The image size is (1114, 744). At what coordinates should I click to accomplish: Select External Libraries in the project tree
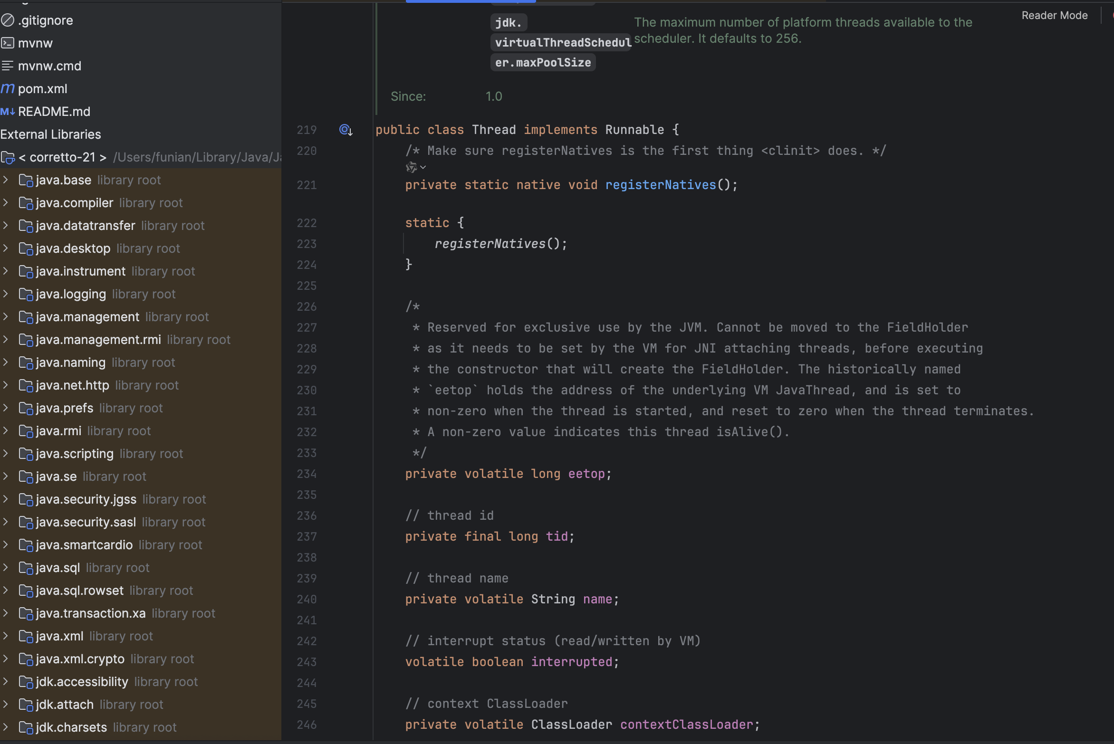pos(50,134)
